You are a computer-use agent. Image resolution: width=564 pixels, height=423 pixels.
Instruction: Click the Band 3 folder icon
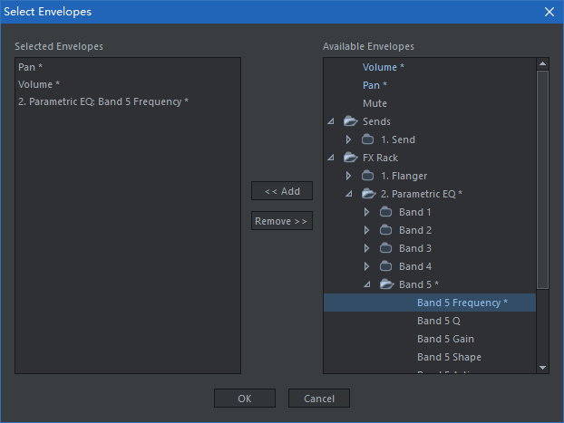point(386,248)
